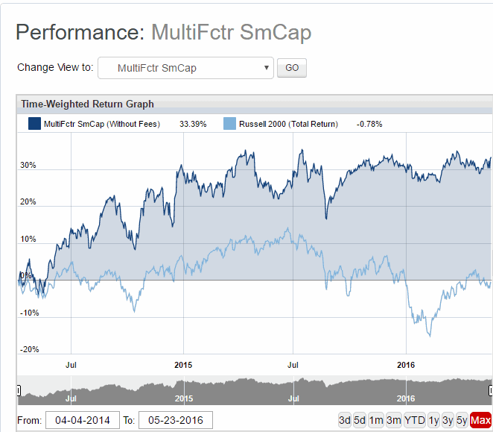Click the GO button
Screen dimensions: 493x432
(x=292, y=68)
